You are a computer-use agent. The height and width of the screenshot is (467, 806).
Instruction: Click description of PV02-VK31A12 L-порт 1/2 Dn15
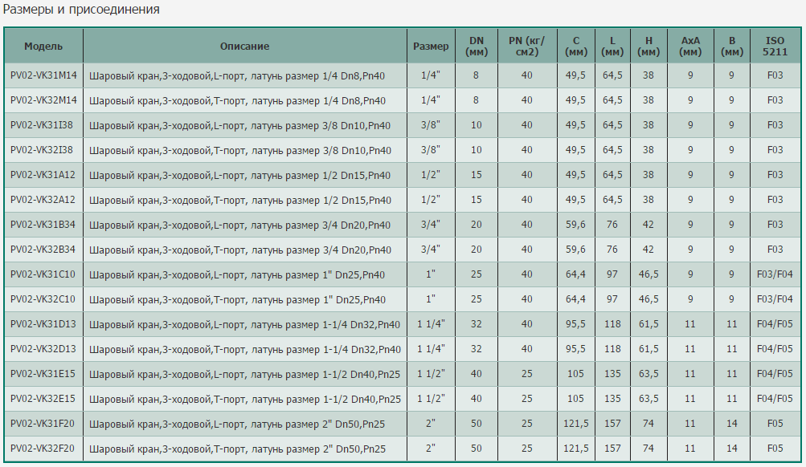[244, 175]
